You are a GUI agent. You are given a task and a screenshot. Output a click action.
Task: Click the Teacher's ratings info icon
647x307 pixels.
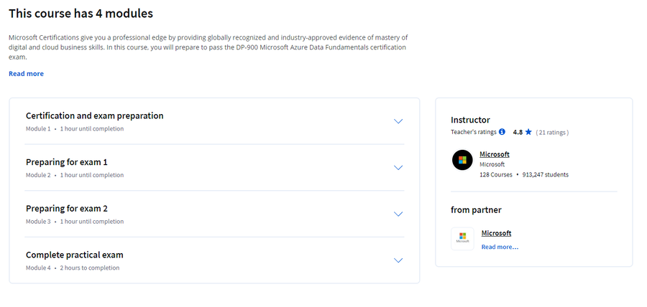[x=502, y=132]
